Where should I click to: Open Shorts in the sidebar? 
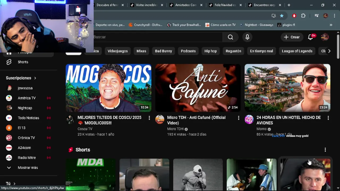click(x=29, y=62)
